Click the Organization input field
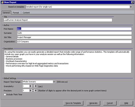Image resolution: width=135 pixels, height=107 pixels. pyautogui.click(x=74, y=41)
